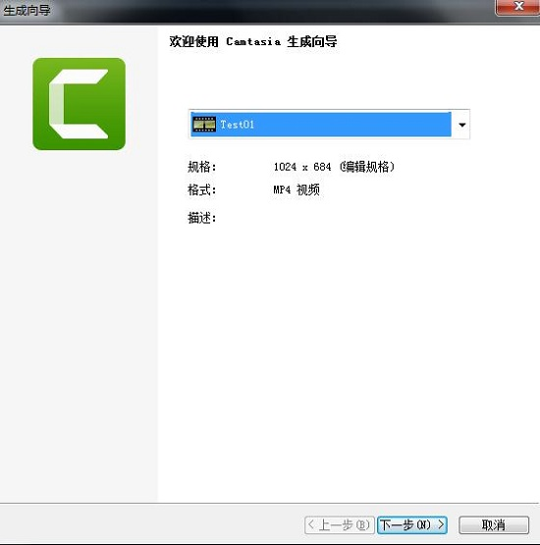540x545 pixels.
Task: Click the green Camtasia logo
Action: [79, 104]
